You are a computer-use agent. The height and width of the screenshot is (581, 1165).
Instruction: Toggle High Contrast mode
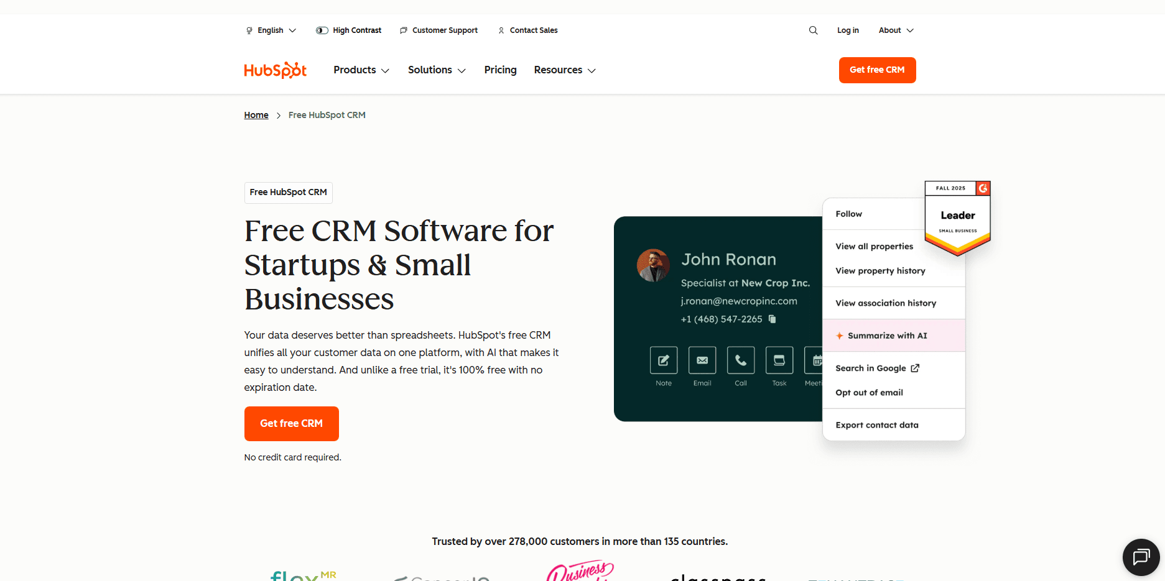coord(348,30)
